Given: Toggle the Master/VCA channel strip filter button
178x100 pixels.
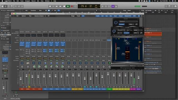Looking at the screenshot, I should click(x=128, y=16).
